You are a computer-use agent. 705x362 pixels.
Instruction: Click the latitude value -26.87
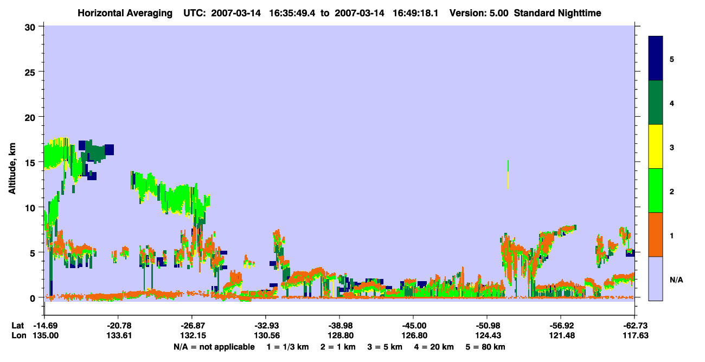tap(191, 326)
